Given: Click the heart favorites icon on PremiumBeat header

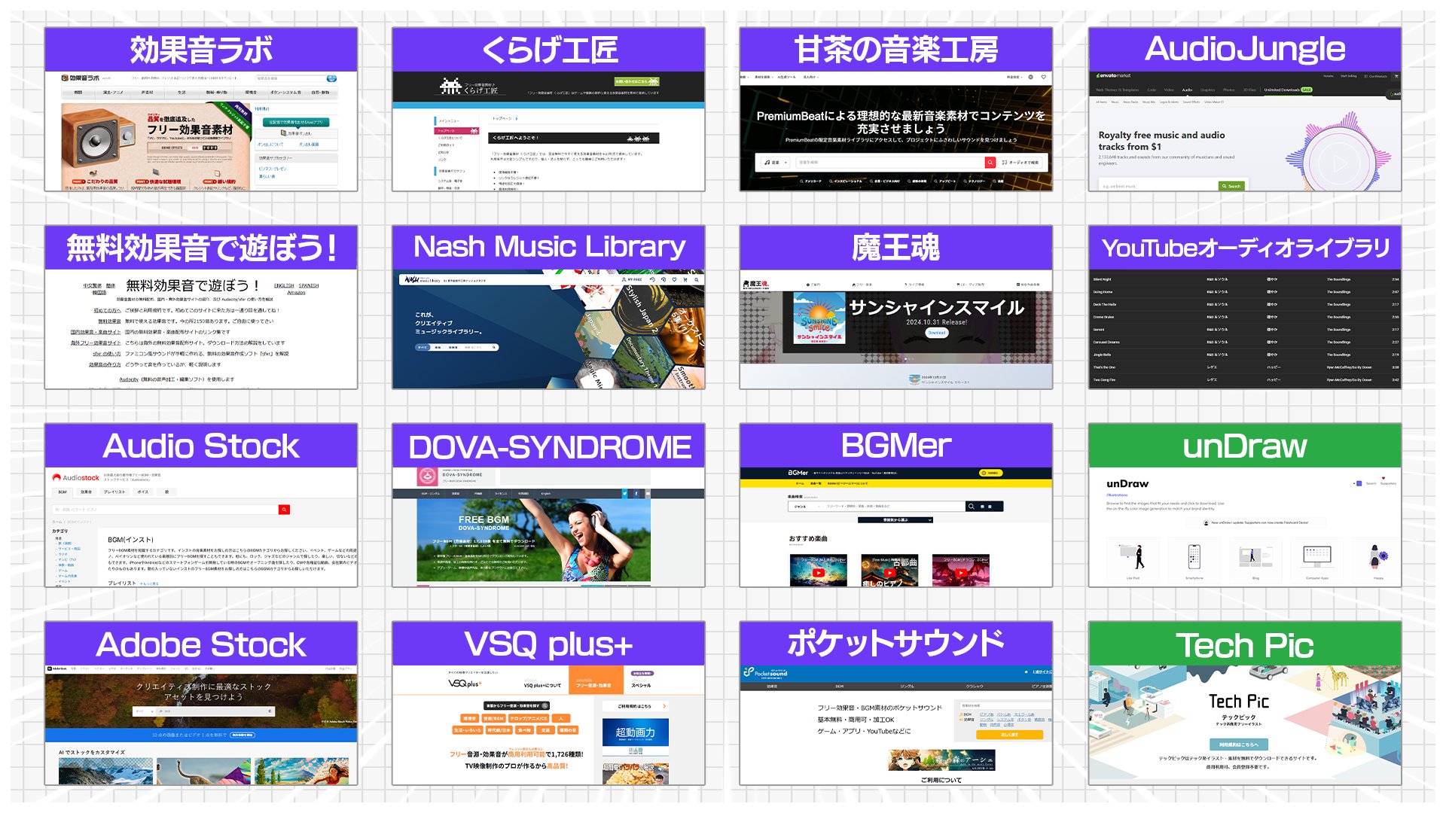Looking at the screenshot, I should tap(1043, 77).
